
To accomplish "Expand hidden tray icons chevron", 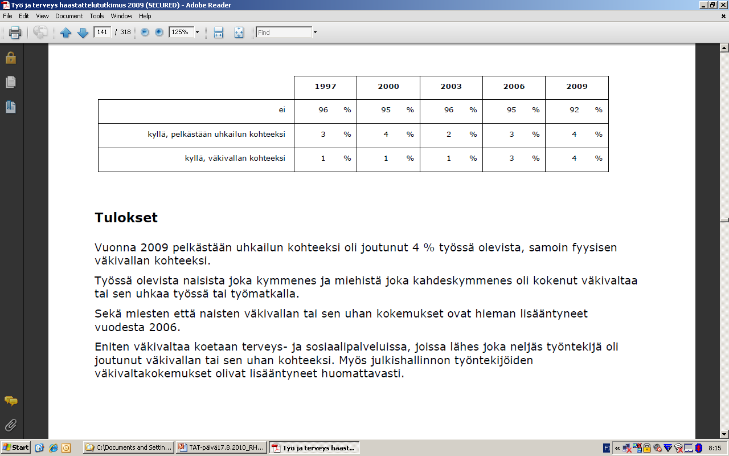I will coord(617,447).
